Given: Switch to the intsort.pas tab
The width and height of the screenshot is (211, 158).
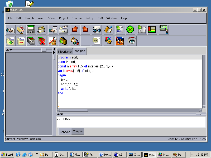Looking at the screenshot, I should (x=65, y=52).
